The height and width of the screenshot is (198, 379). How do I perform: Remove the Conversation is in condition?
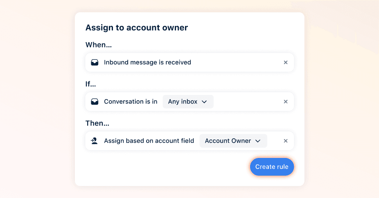285,101
